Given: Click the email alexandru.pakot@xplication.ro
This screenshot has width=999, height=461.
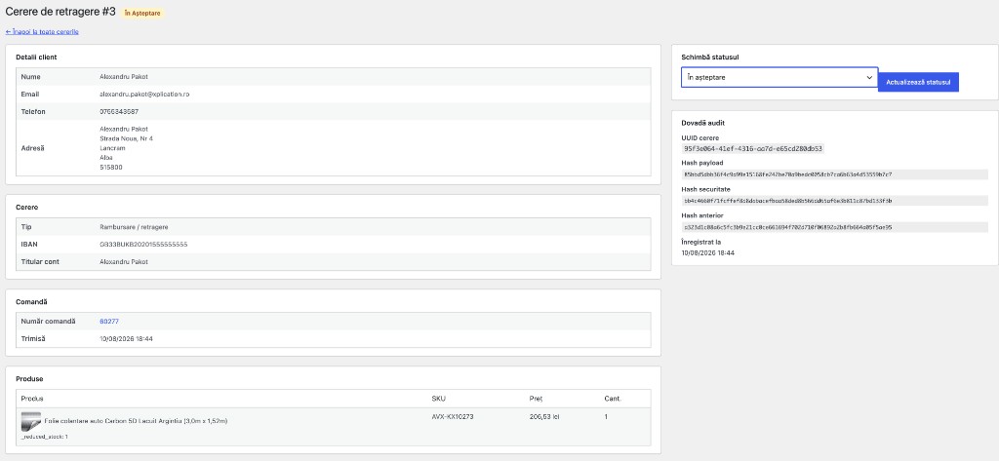Looking at the screenshot, I should pyautogui.click(x=144, y=94).
